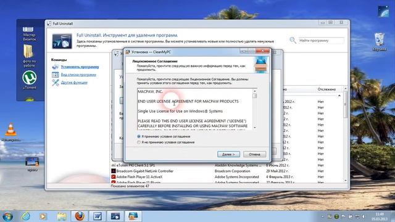
Task: Select the decline license agreement radio option
Action: [x=139, y=142]
